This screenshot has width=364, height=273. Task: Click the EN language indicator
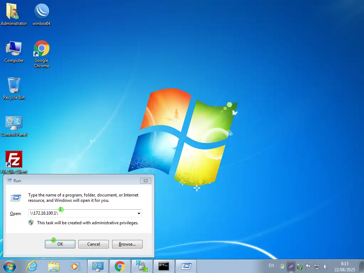click(x=271, y=266)
